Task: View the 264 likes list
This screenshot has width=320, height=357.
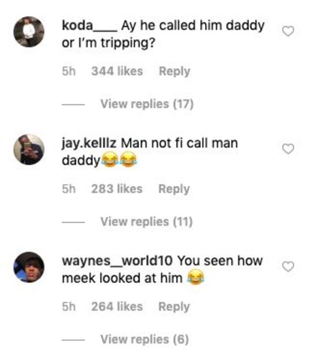Action: (x=117, y=306)
